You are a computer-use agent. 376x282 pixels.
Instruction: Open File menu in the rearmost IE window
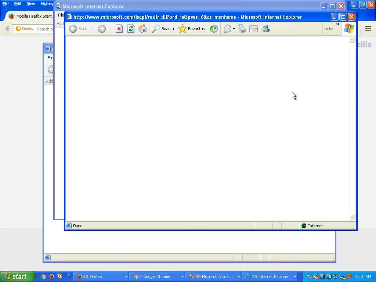click(x=50, y=58)
